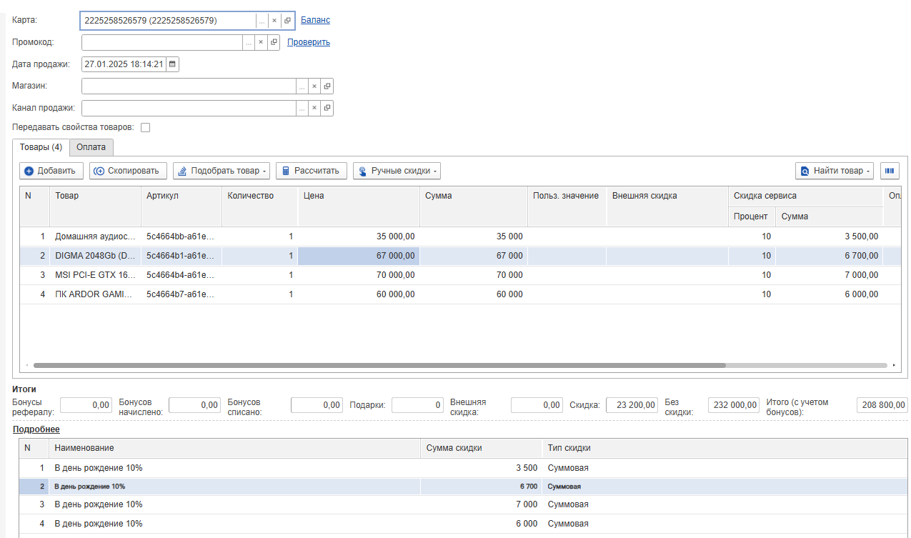
Task: Click the Подарки value field
Action: [x=417, y=405]
